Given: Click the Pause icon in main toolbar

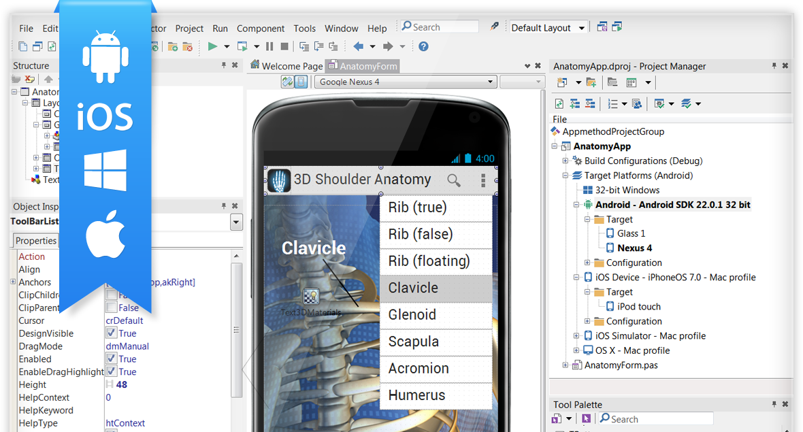Looking at the screenshot, I should click(x=269, y=46).
